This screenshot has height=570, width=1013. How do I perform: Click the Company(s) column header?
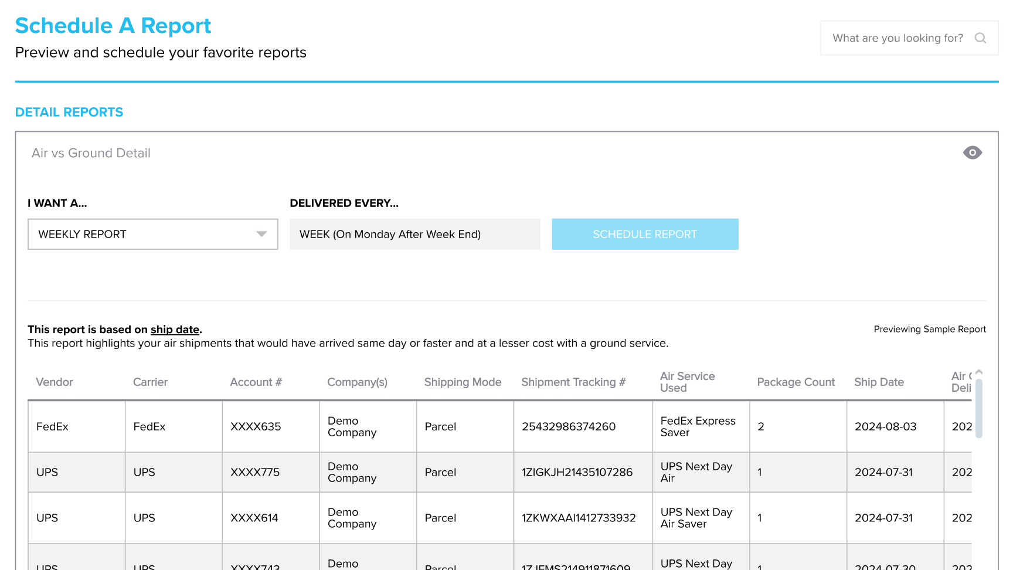[358, 382]
